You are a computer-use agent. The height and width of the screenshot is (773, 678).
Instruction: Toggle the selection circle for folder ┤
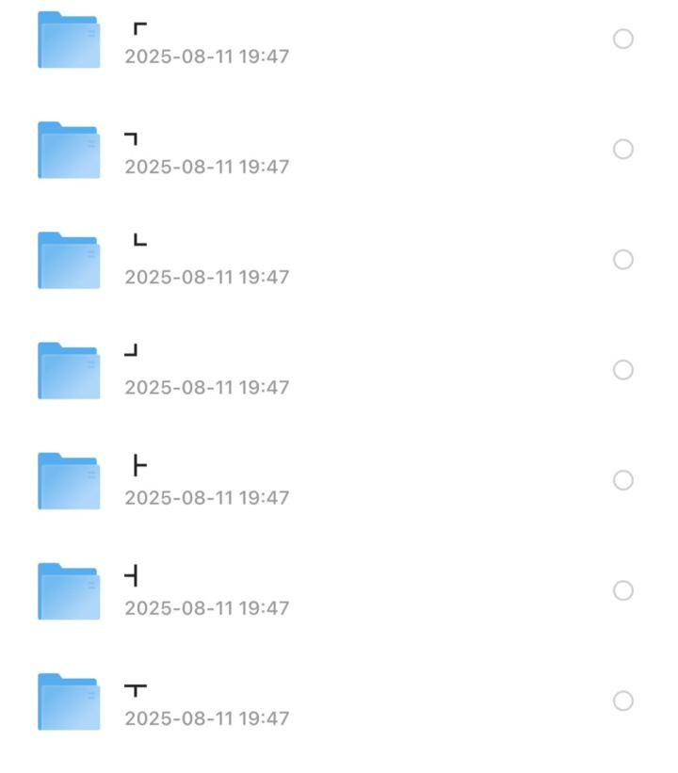(x=622, y=590)
